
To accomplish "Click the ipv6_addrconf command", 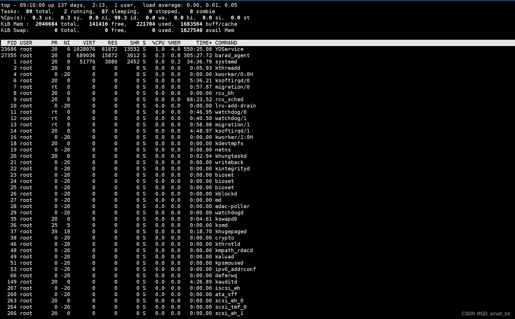I will [x=235, y=269].
